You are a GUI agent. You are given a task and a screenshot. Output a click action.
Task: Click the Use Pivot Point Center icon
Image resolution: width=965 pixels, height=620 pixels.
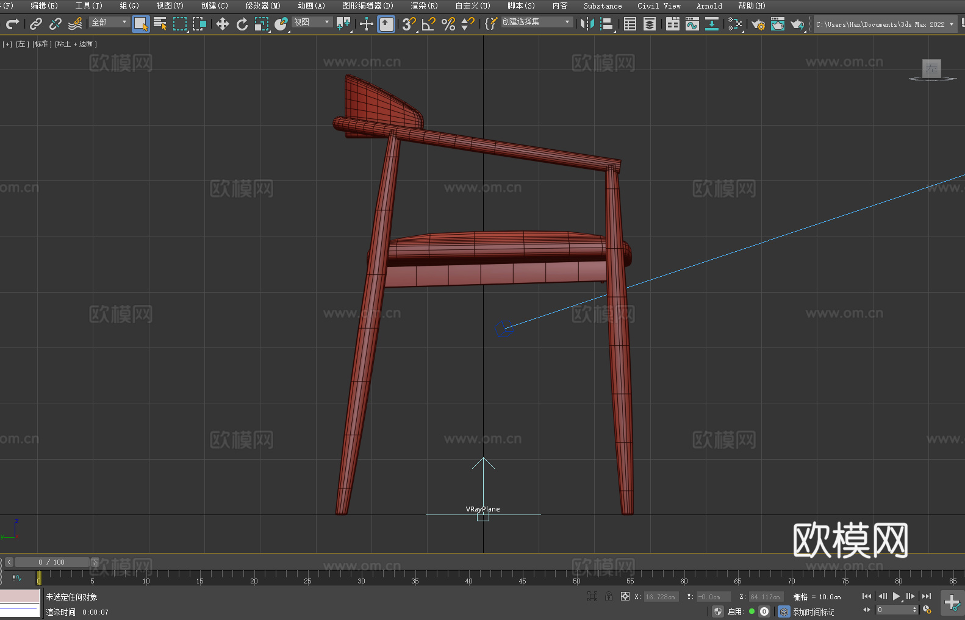(343, 24)
